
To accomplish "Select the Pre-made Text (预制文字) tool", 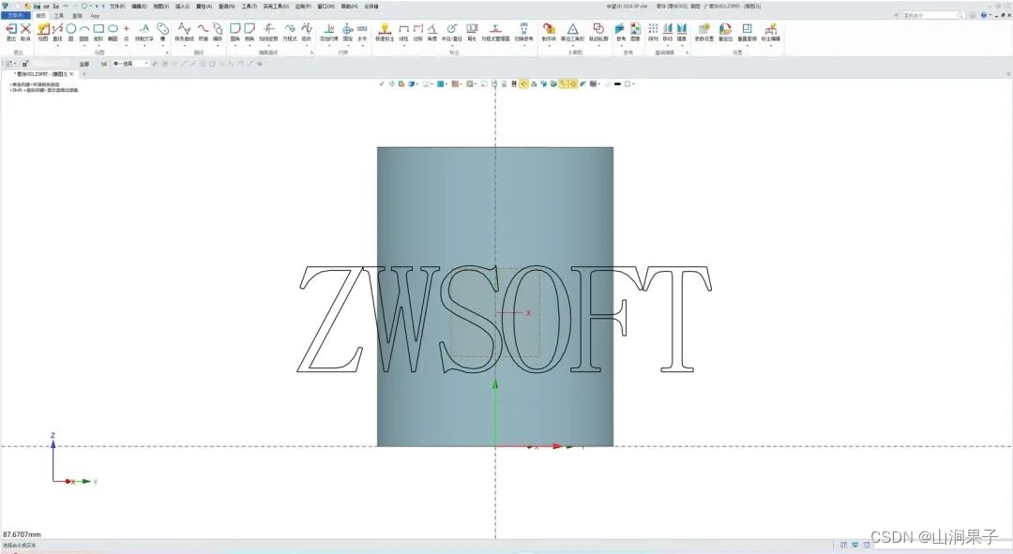I will [144, 32].
